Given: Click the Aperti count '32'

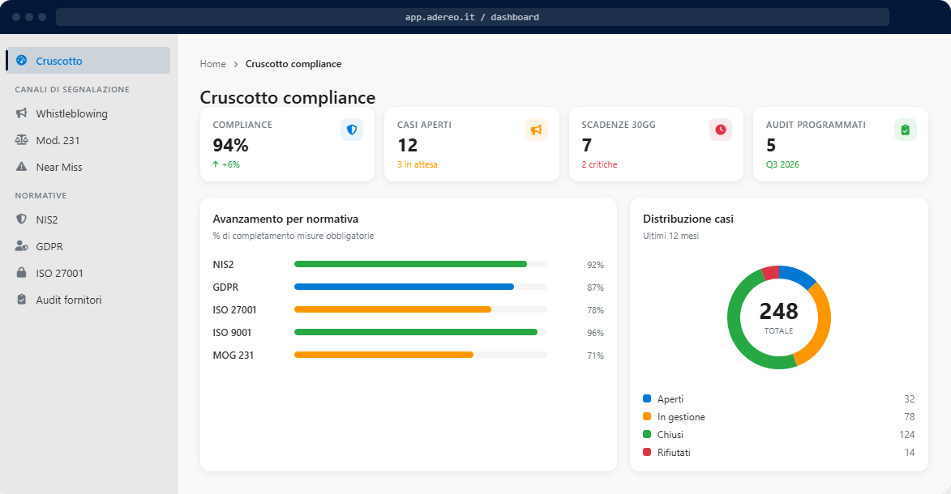Looking at the screenshot, I should [x=909, y=398].
